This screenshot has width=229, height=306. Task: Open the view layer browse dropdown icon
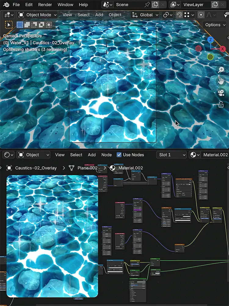point(175,5)
